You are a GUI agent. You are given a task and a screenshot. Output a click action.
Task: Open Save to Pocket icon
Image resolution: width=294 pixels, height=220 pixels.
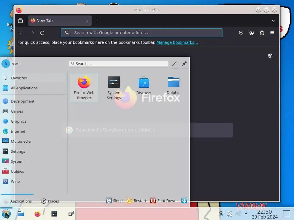point(241,33)
